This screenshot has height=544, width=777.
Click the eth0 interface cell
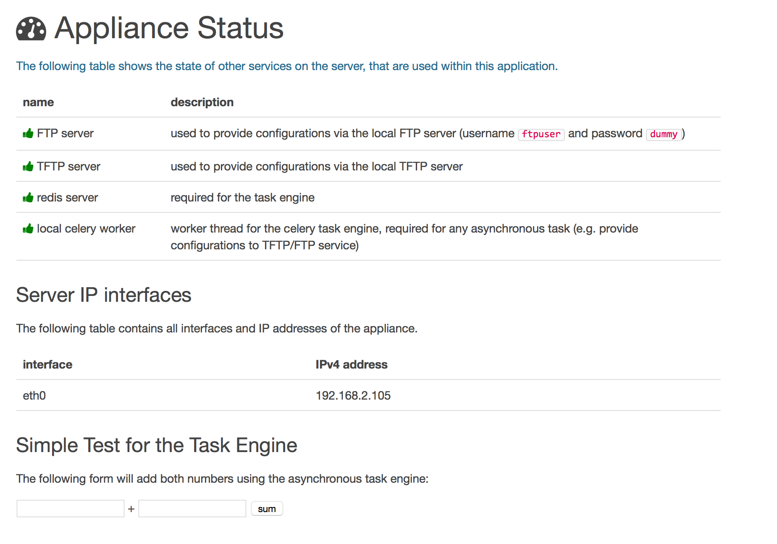pos(34,395)
